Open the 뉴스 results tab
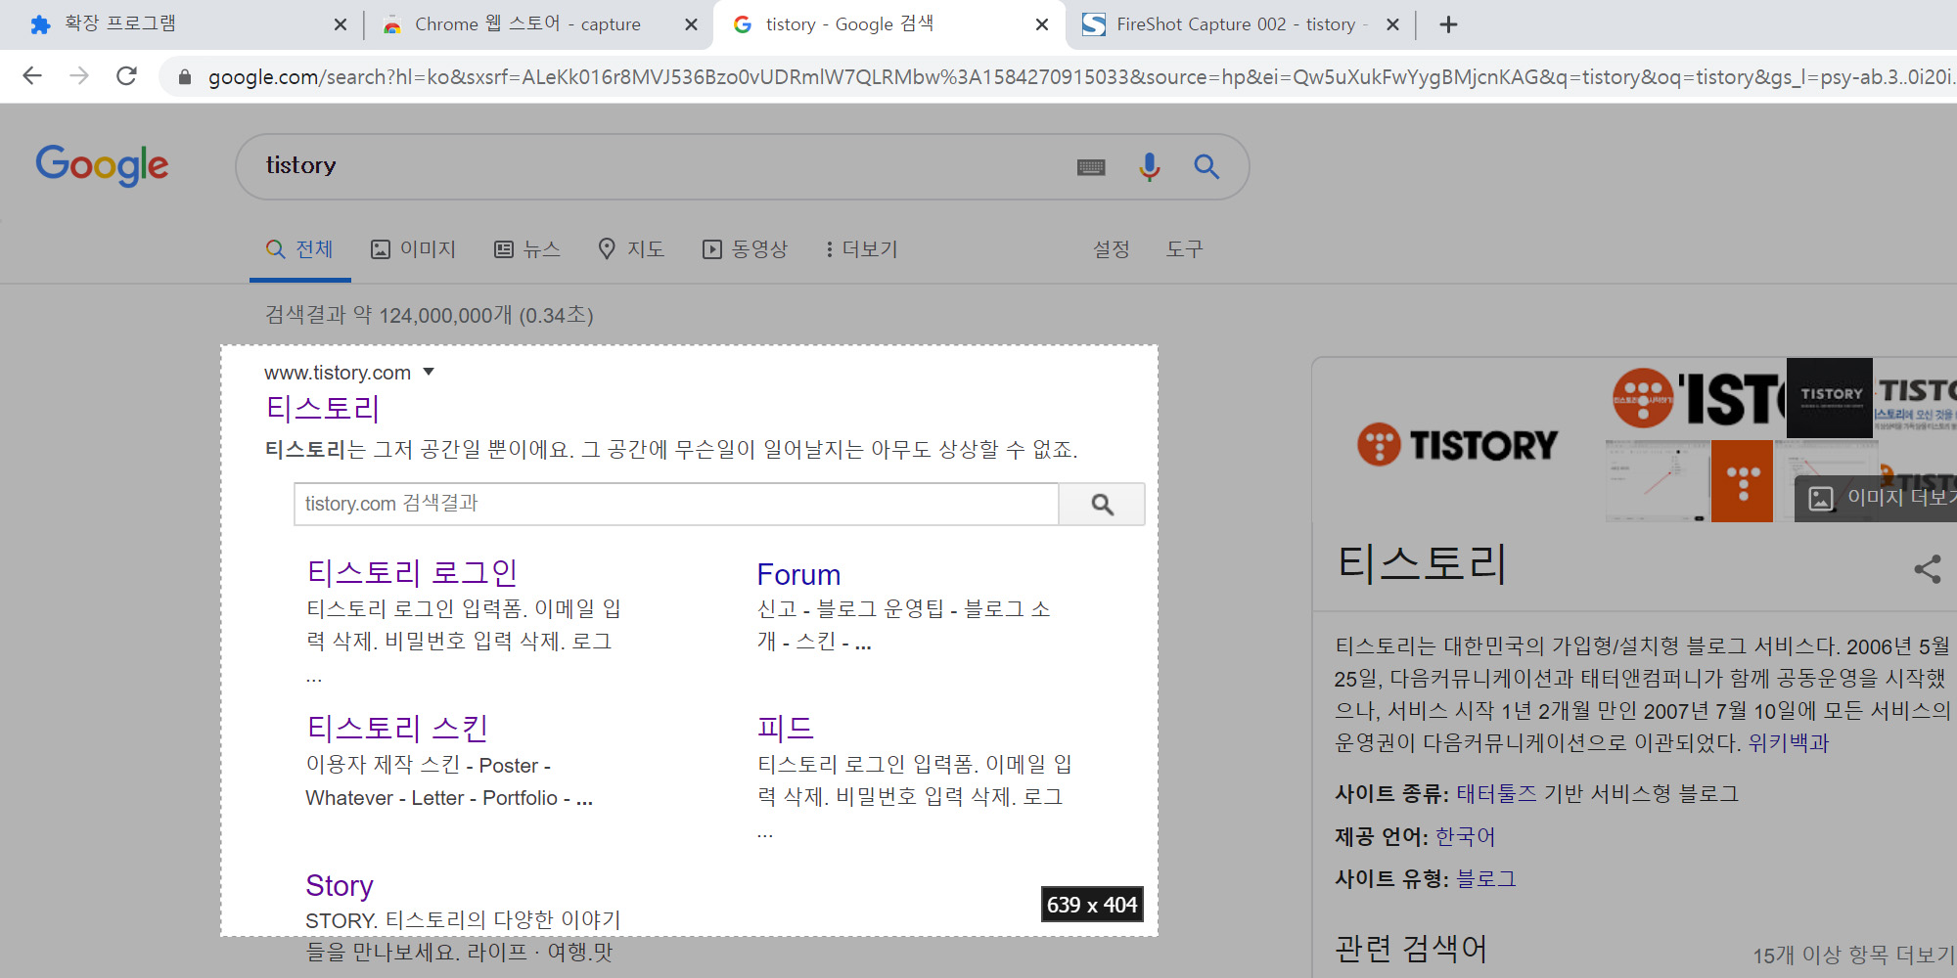The width and height of the screenshot is (1957, 978). pyautogui.click(x=527, y=249)
